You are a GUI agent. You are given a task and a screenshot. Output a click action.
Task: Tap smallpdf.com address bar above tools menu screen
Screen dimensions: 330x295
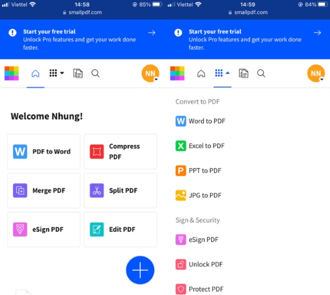coord(247,12)
